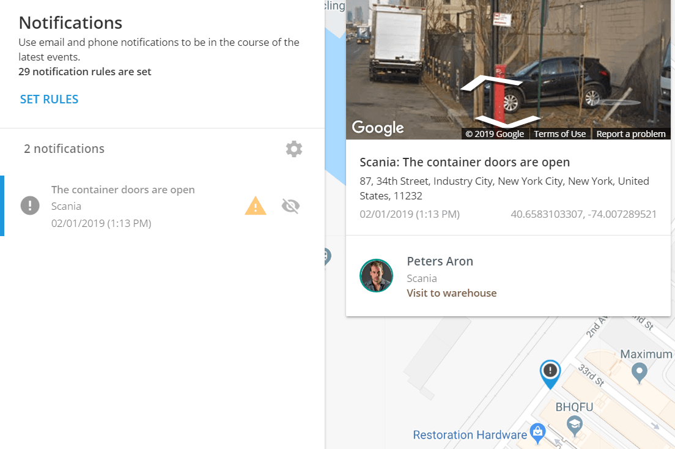Click the Google logo in street view

[x=377, y=127]
